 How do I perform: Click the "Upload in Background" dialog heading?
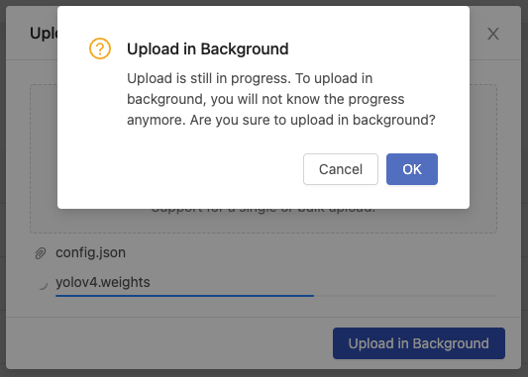pos(208,49)
